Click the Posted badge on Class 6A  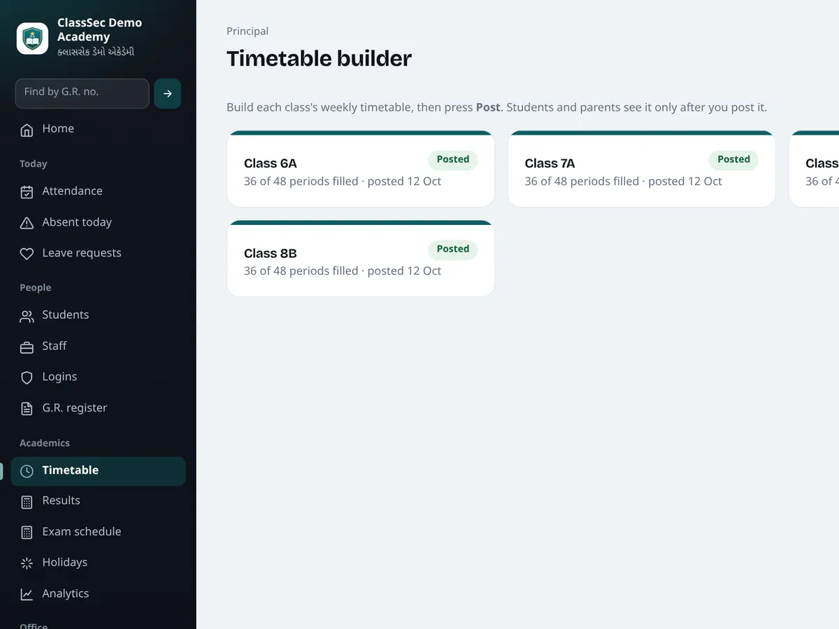point(453,159)
